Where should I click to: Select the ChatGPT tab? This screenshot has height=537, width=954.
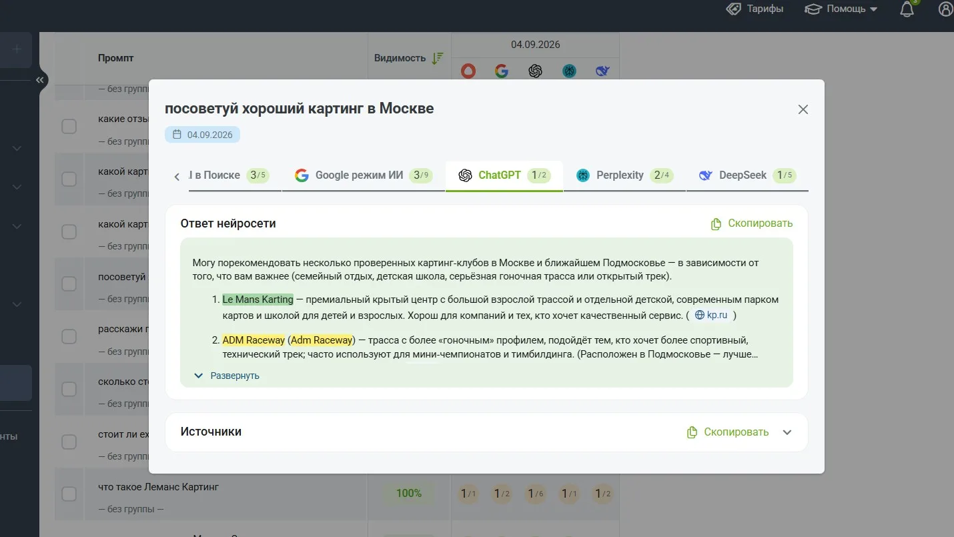tap(504, 175)
